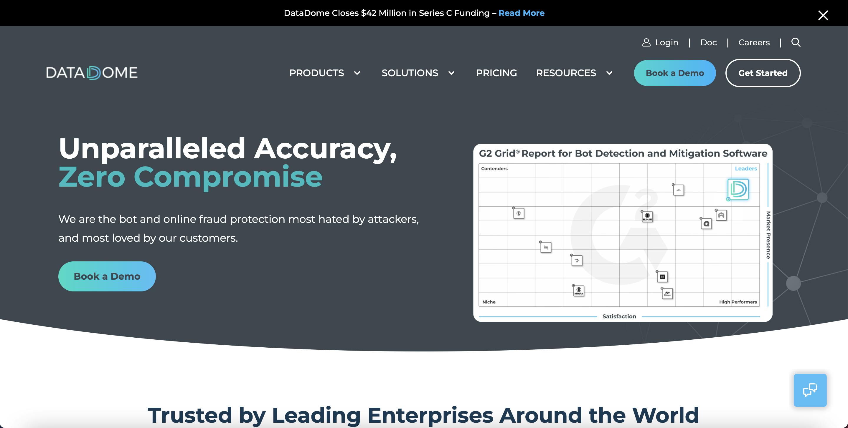The image size is (848, 428).
Task: Click the close banner notification icon
Action: [822, 15]
